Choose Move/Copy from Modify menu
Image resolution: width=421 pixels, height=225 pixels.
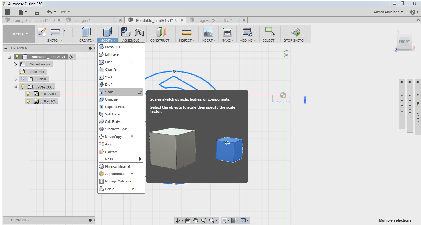click(121, 137)
